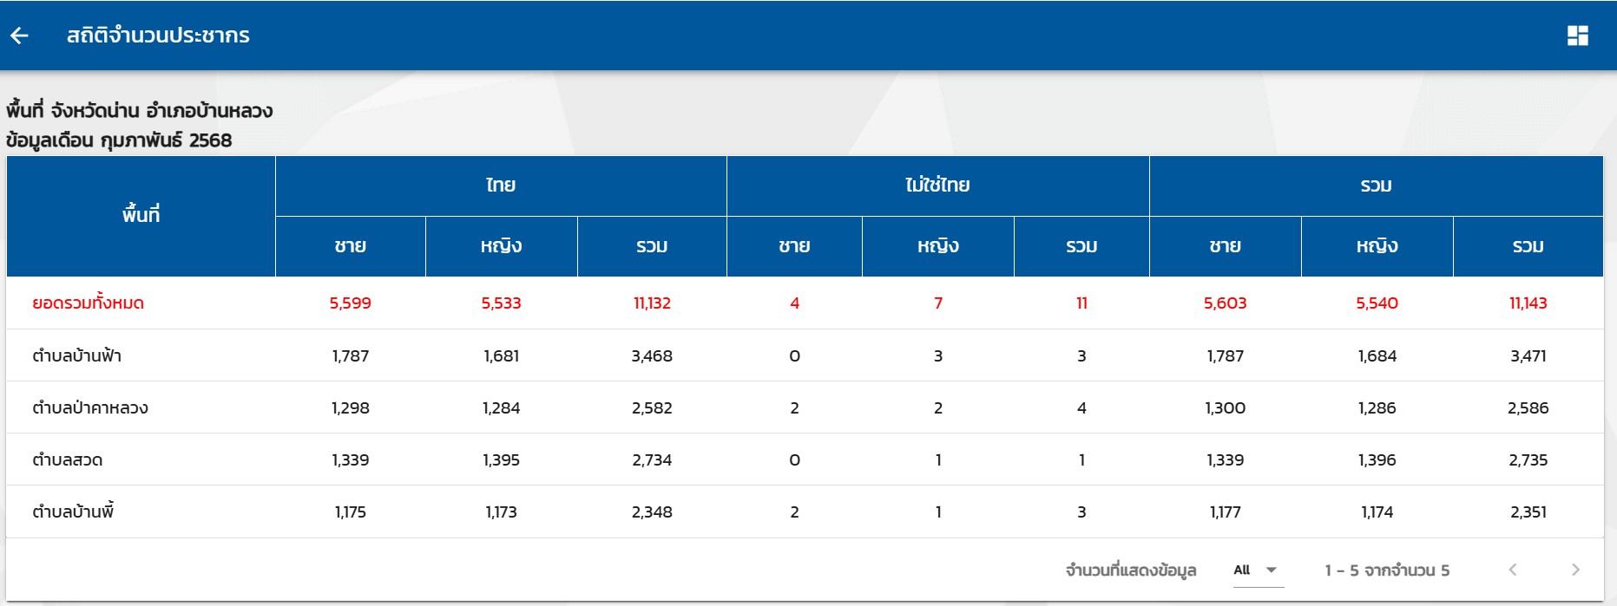Screen dimensions: 1617x606
Task: Go to previous page chevron
Action: tap(1513, 570)
